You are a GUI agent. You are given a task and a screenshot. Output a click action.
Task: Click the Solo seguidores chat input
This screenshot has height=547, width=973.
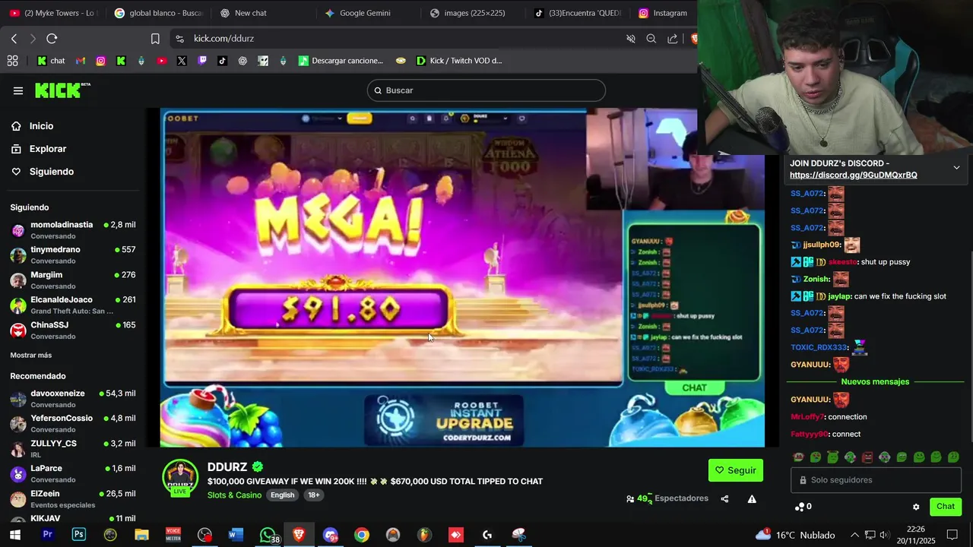pos(876,480)
